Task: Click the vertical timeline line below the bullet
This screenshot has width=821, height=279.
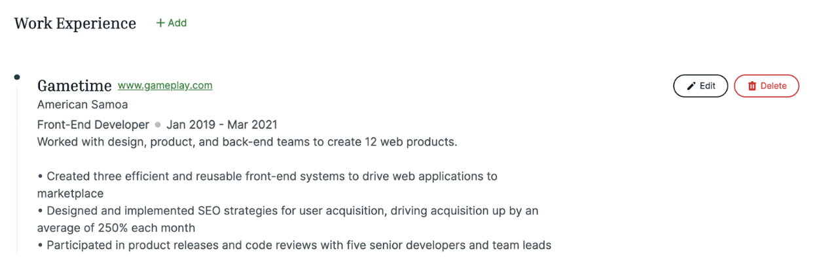Action: (17, 167)
